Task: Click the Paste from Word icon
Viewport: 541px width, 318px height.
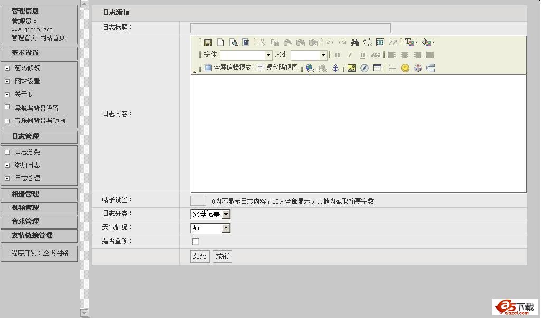Action: click(x=313, y=42)
